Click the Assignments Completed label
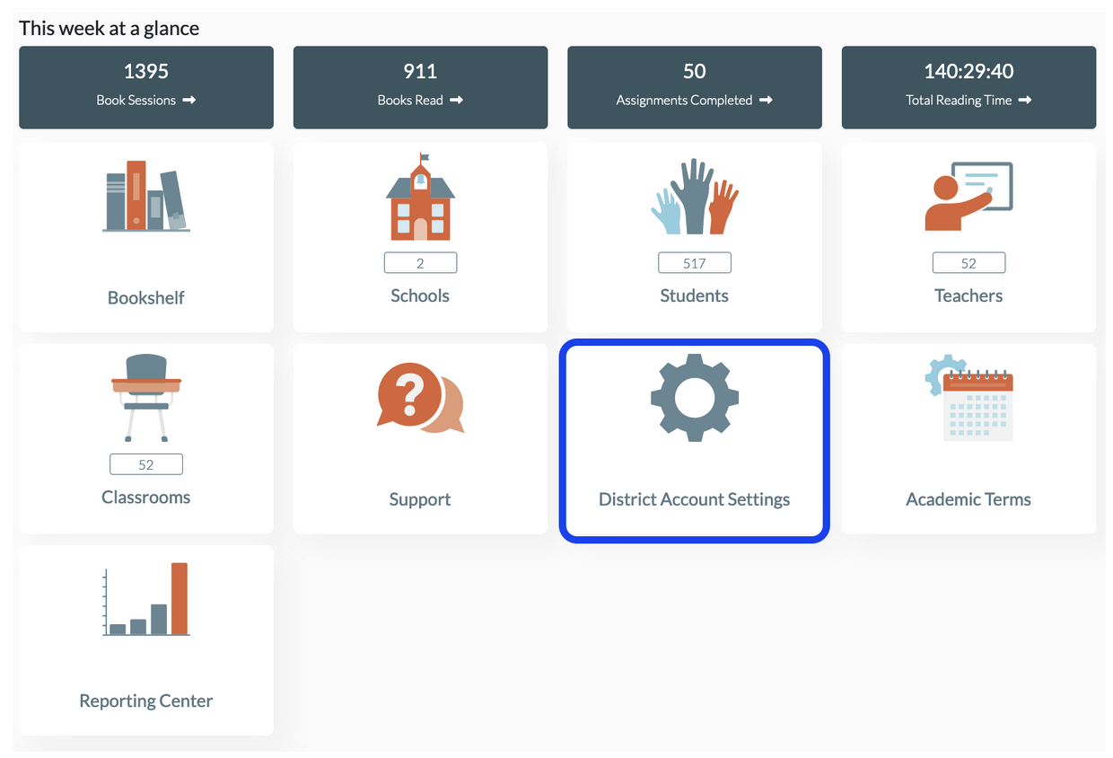This screenshot has height=758, width=1113. [684, 101]
